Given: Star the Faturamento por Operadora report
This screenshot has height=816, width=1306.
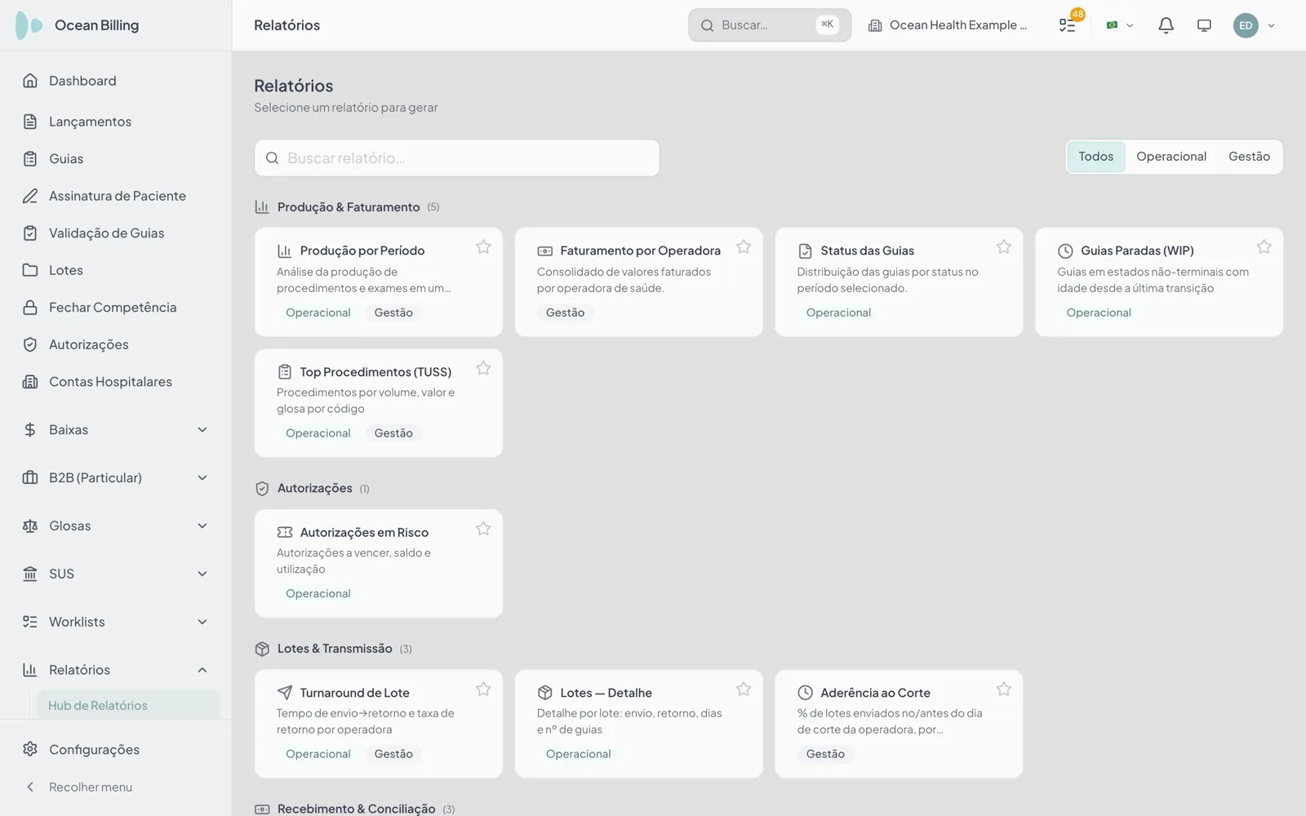Looking at the screenshot, I should pyautogui.click(x=744, y=246).
